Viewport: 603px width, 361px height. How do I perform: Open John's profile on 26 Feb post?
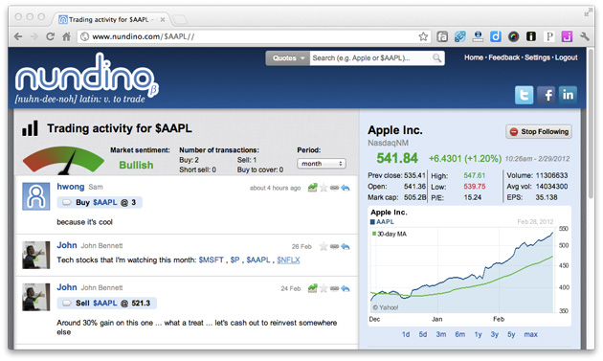click(x=67, y=245)
